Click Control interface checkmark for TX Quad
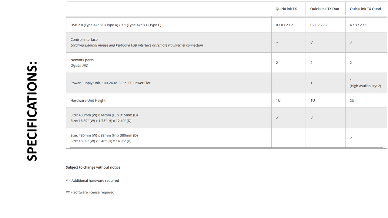 point(351,42)
